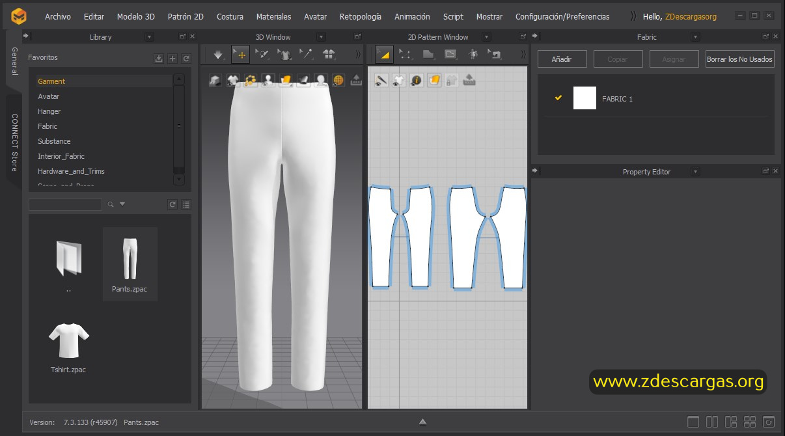
Task: Undock the Fabric panel
Action: 766,36
